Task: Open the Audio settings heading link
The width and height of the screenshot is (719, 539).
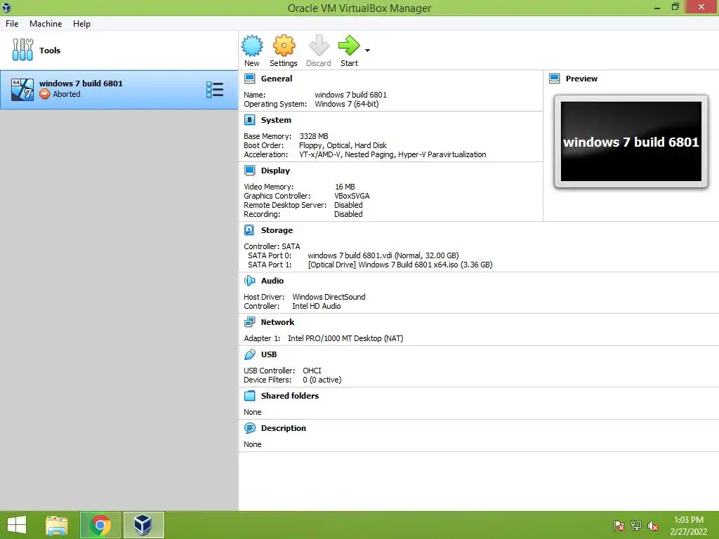Action: coord(272,281)
